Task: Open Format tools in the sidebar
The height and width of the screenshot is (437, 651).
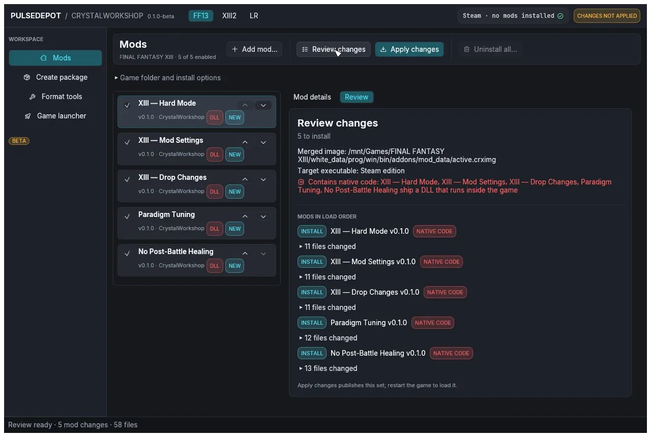Action: click(x=55, y=97)
